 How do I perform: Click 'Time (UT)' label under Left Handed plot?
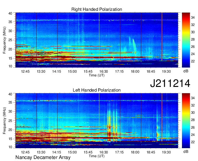coord(97,156)
